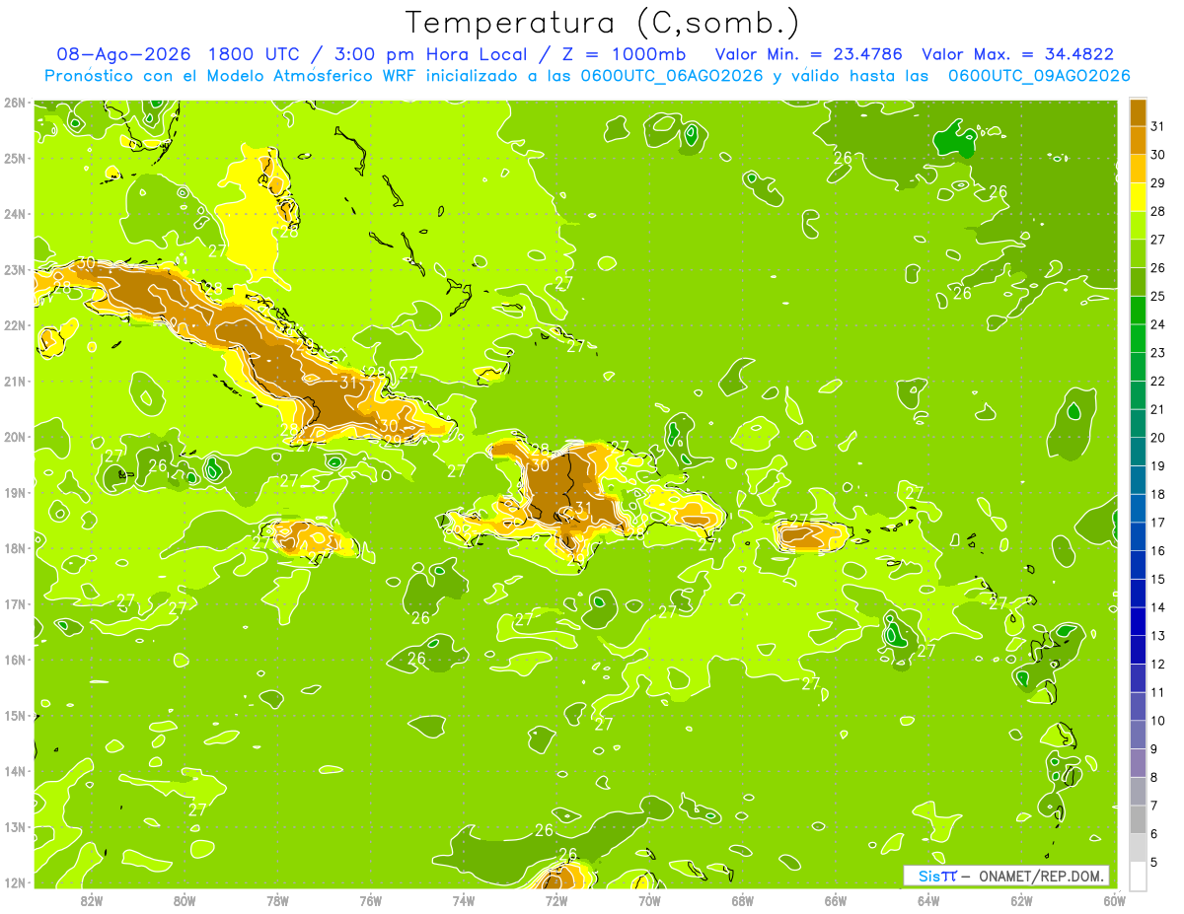Click the value '31' on the color scale
Image resolution: width=1184 pixels, height=914 pixels.
click(x=1158, y=126)
